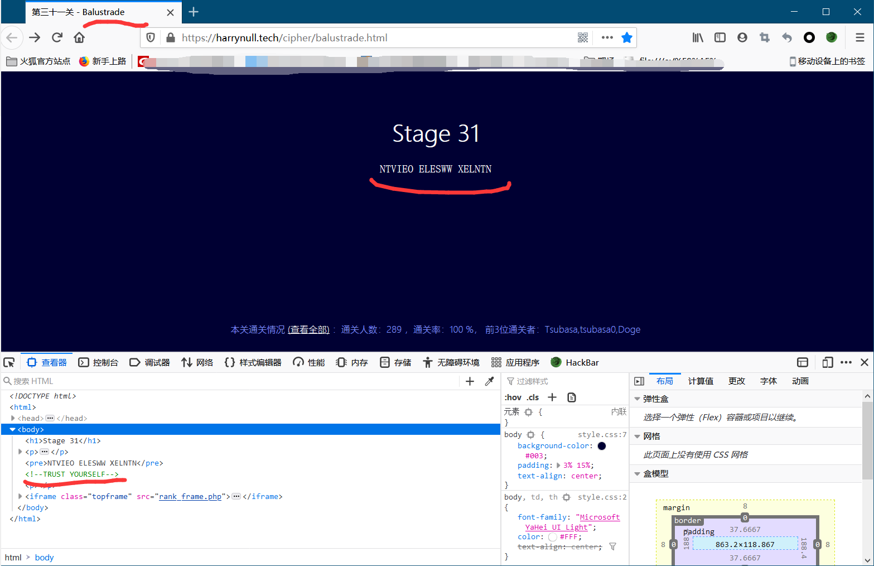Toggle .cls class editor panel

point(533,397)
